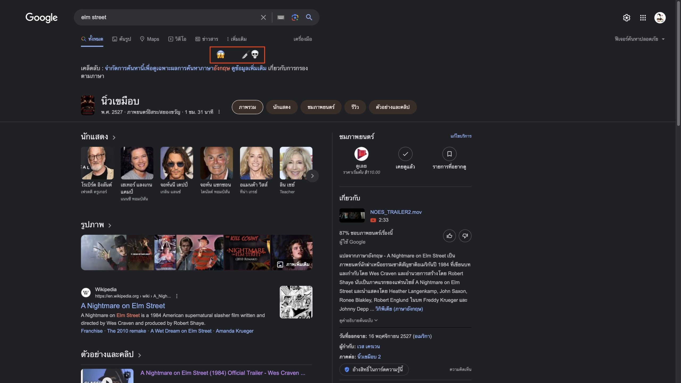Open the A Nightmare on Elm Street Wikipedia link

pyautogui.click(x=123, y=306)
